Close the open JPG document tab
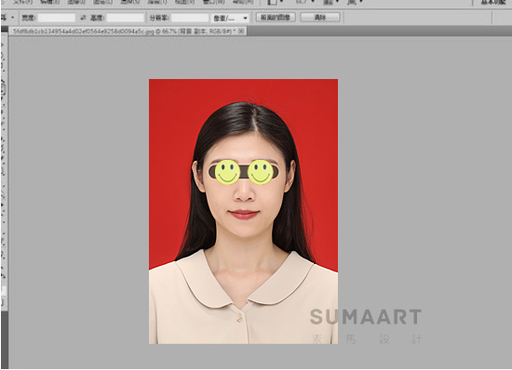 pos(241,31)
